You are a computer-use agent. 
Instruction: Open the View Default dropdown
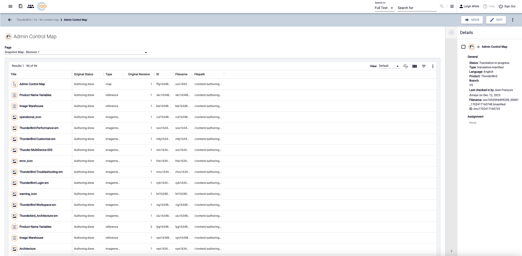tap(389, 66)
